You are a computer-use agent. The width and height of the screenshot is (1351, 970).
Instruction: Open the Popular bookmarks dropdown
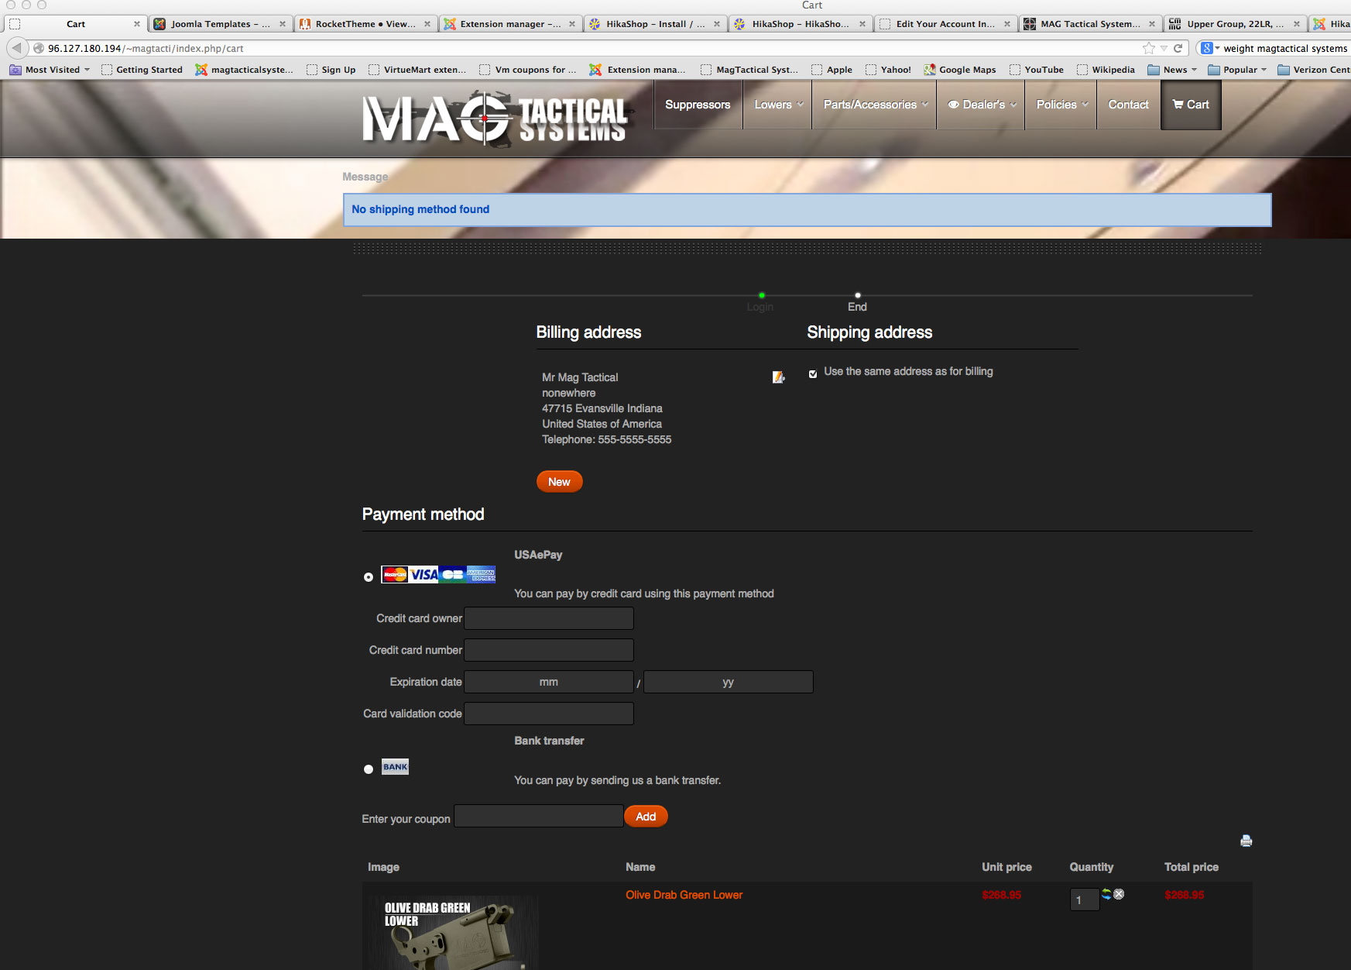pyautogui.click(x=1237, y=70)
